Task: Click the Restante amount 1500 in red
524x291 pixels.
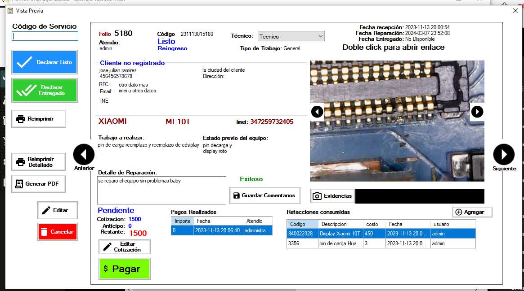Action: [x=138, y=233]
